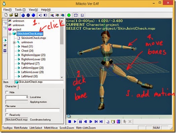Screen dimensions: 176x133
Task: Open file with the folder icon
Action: [x=11, y=15]
